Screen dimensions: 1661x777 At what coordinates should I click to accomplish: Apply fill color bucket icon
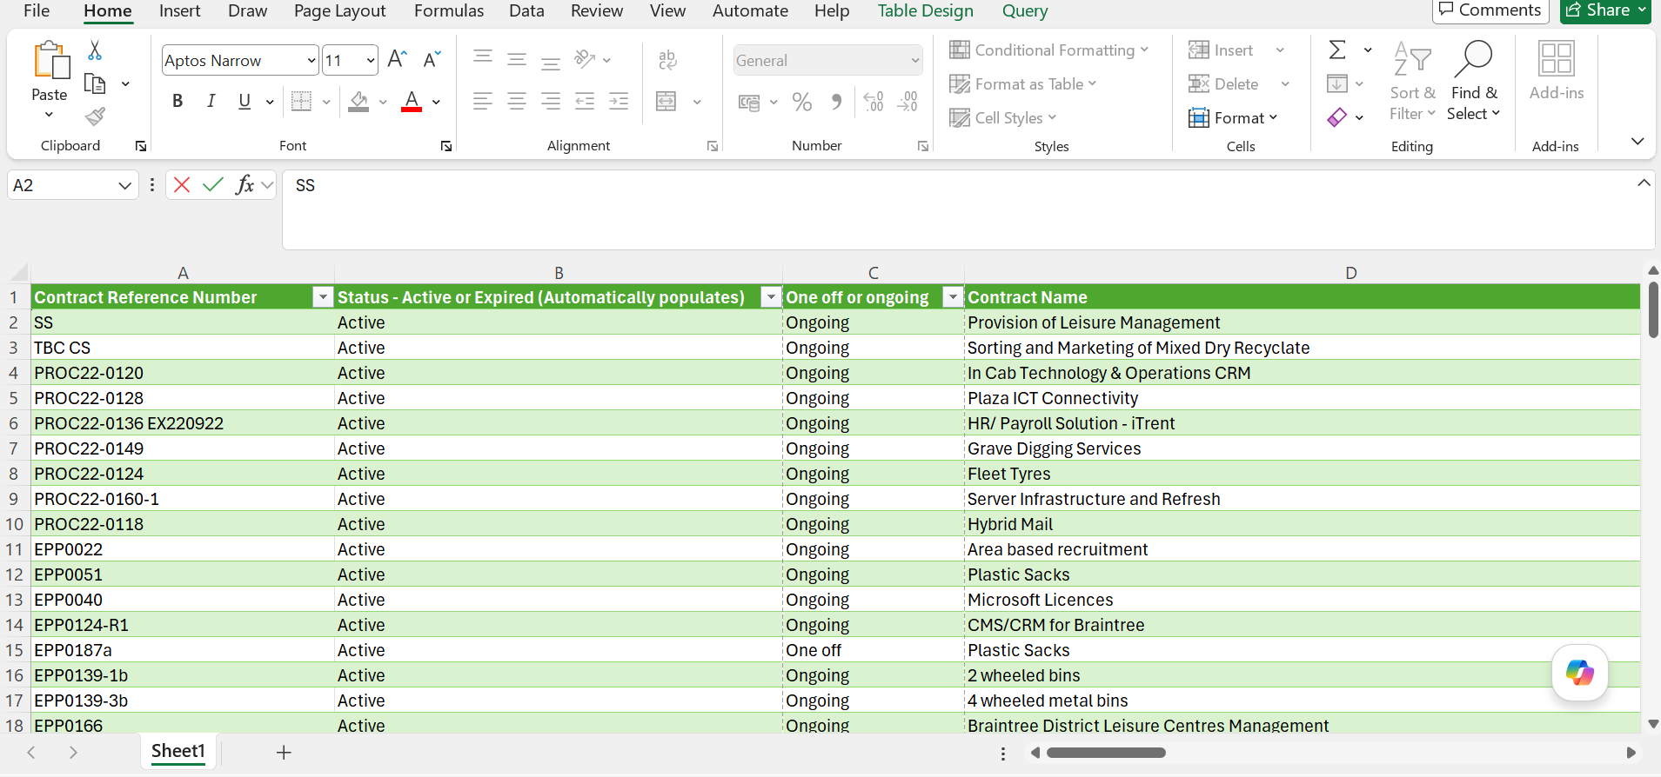358,102
